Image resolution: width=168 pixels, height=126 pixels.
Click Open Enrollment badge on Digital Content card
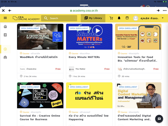[x=128, y=87]
